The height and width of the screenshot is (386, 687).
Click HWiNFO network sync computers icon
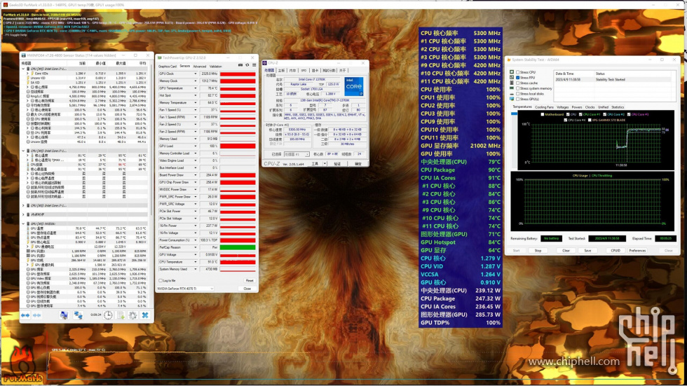click(78, 315)
